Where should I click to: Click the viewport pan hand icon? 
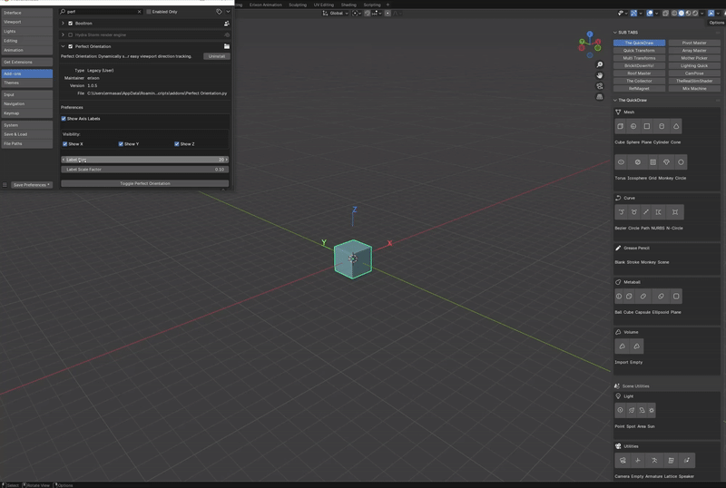coord(600,75)
